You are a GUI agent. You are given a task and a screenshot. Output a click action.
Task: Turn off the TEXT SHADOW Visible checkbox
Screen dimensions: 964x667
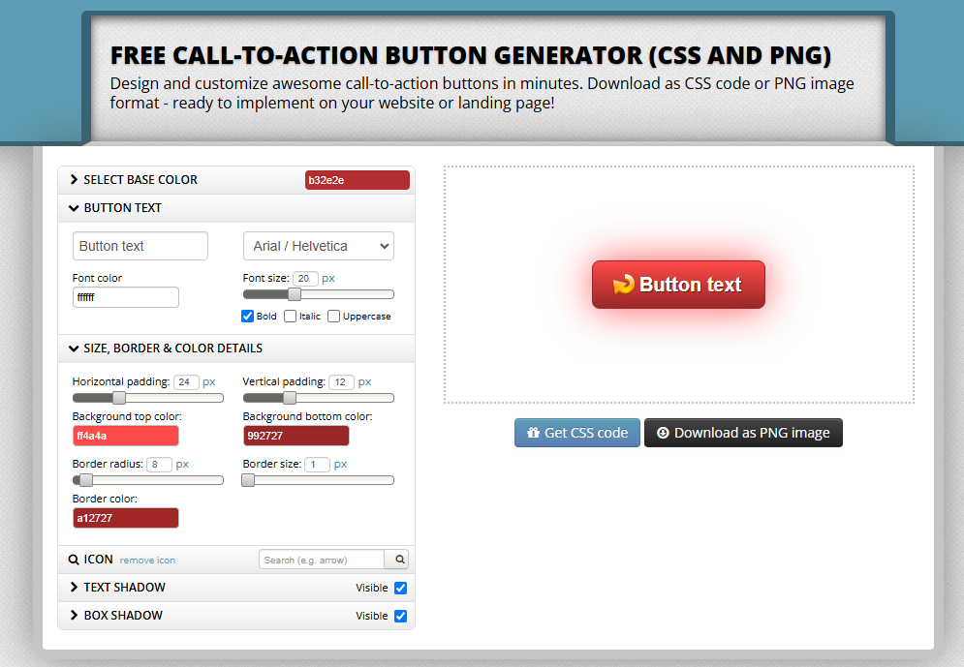[401, 588]
